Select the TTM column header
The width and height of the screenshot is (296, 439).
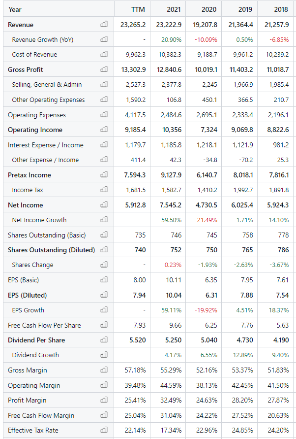tap(138, 9)
